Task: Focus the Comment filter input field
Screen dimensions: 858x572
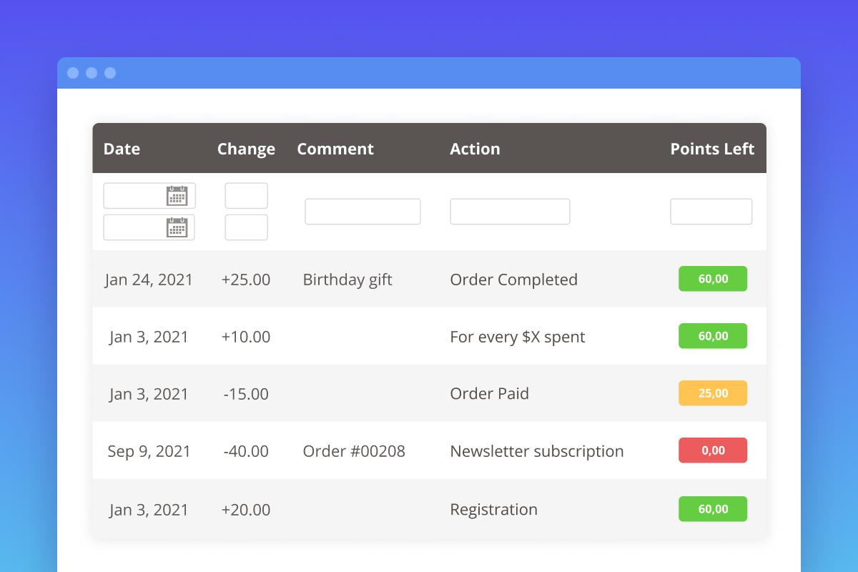Action: point(363,212)
